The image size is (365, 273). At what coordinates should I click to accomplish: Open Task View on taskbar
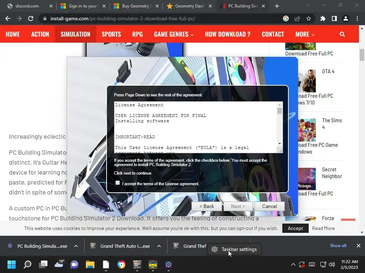[43, 264]
